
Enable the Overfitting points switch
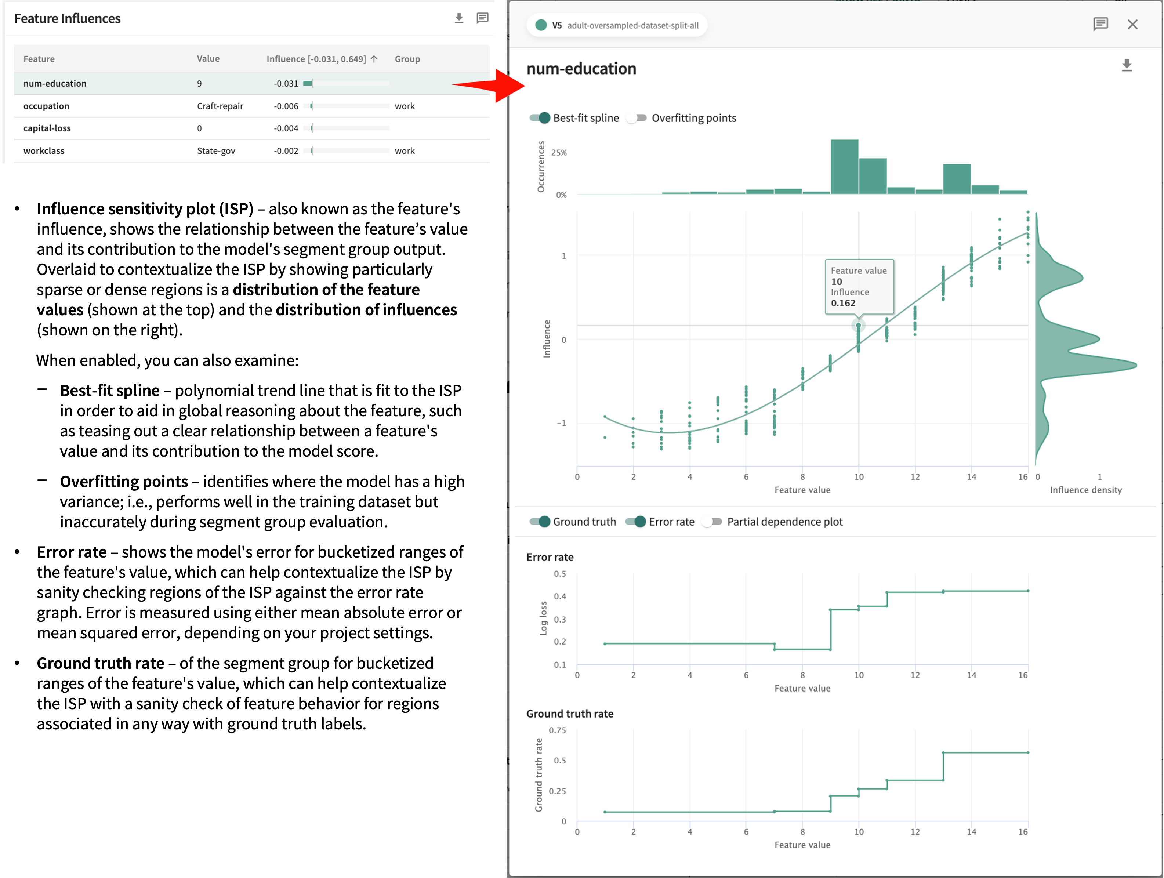[637, 118]
